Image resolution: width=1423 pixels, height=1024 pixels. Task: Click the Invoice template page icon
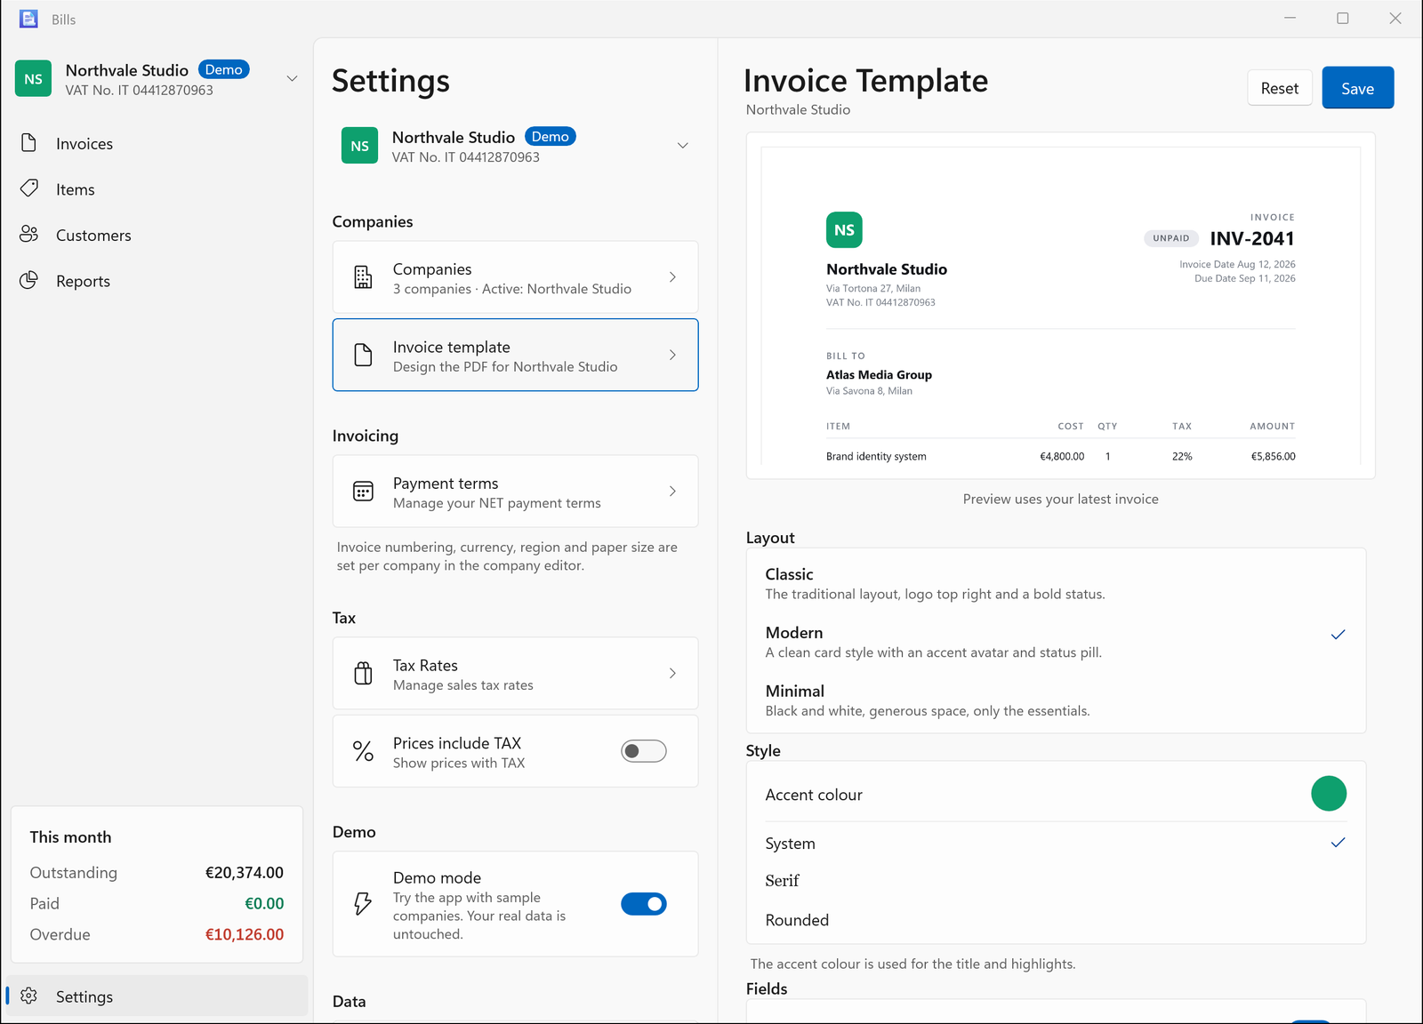(363, 355)
